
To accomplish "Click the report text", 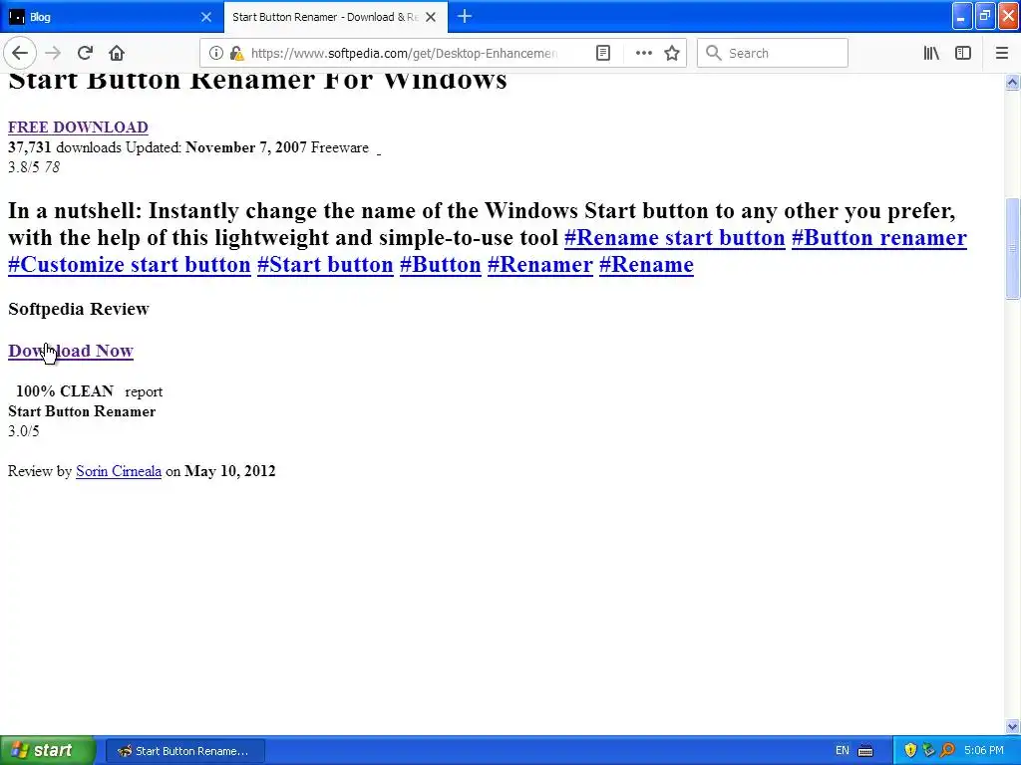I will [x=144, y=391].
